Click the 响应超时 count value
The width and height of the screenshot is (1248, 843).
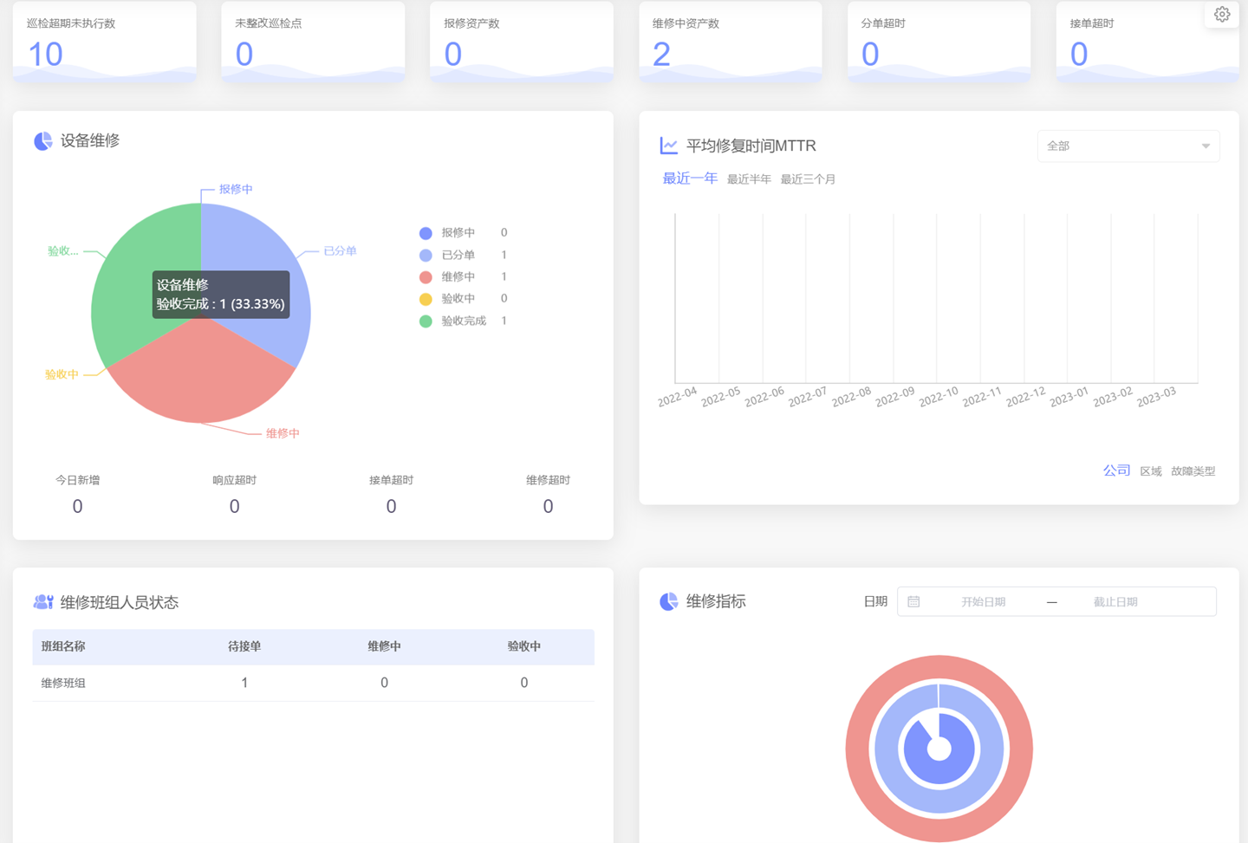[234, 507]
